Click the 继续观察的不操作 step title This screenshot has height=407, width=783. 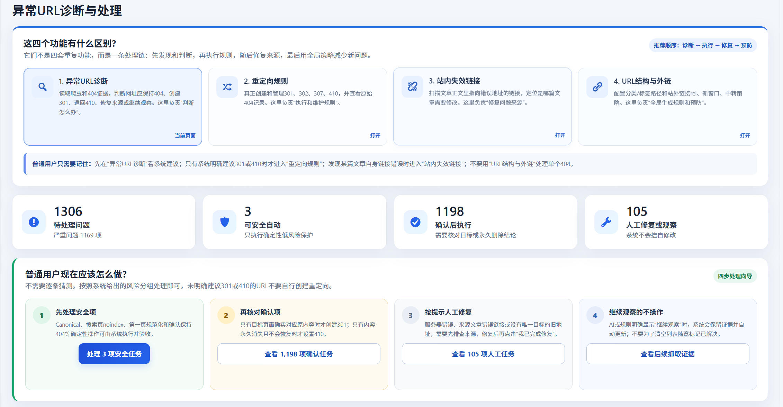click(636, 312)
